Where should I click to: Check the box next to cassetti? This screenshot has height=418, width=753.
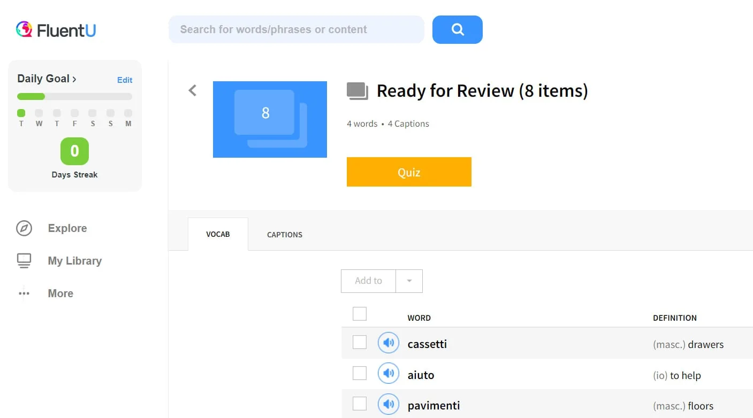(360, 342)
